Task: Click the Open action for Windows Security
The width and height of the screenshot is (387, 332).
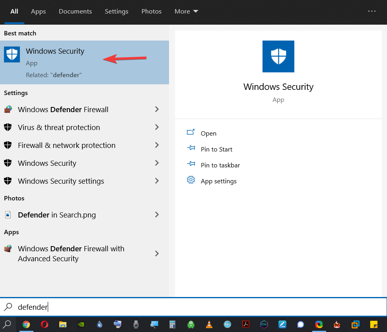Action: [208, 134]
